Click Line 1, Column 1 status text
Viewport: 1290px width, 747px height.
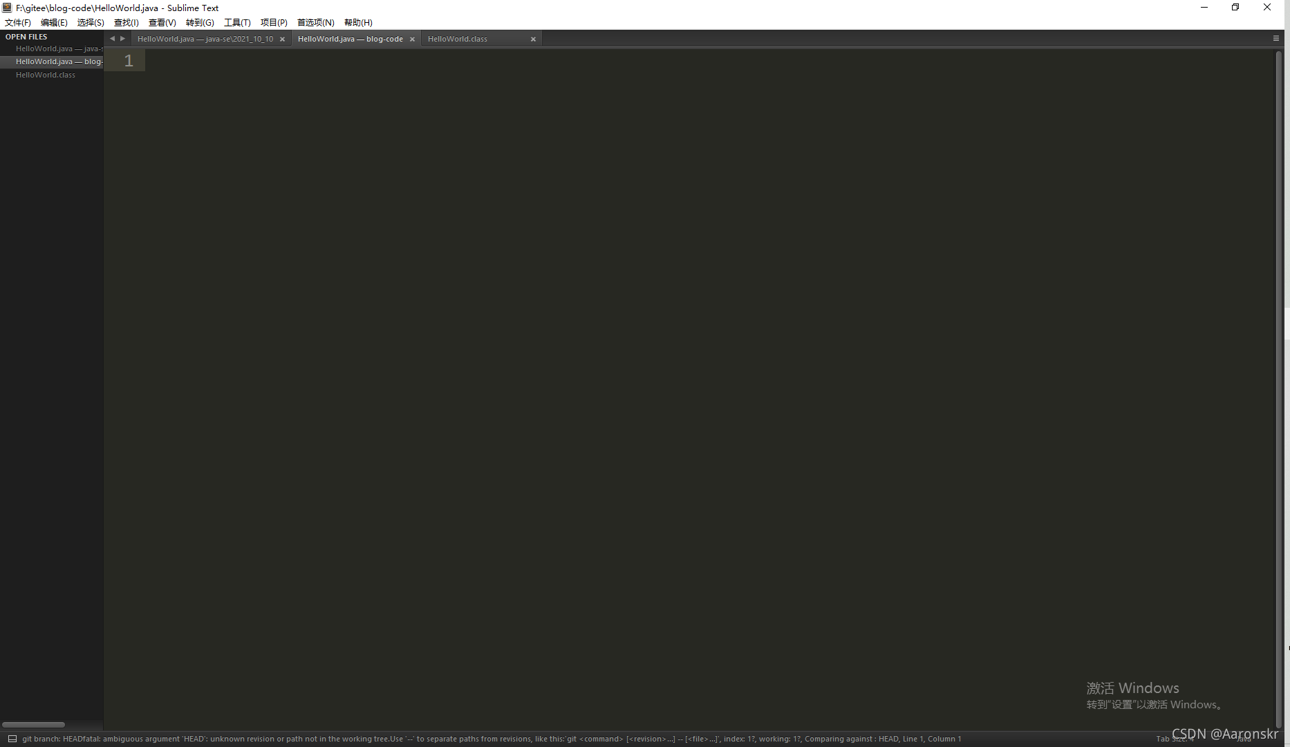pyautogui.click(x=932, y=739)
